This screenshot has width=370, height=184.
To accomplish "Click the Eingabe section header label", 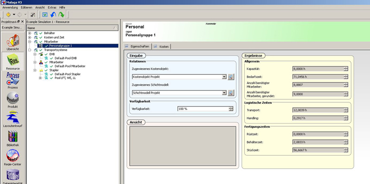I will click(136, 56).
